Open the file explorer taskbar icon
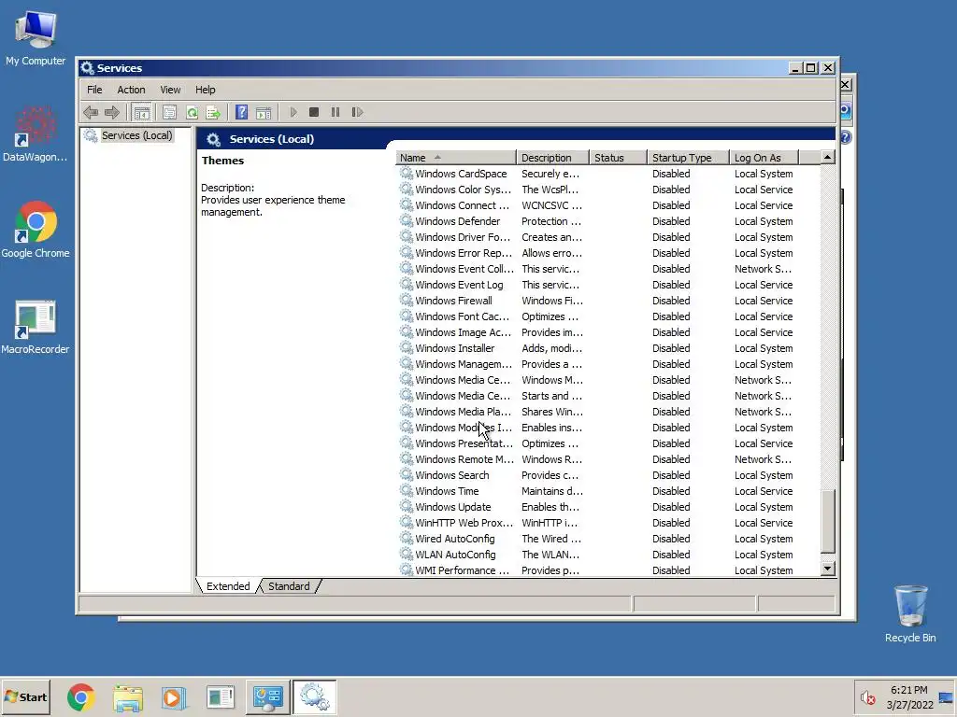This screenshot has height=717, width=957. point(128,696)
